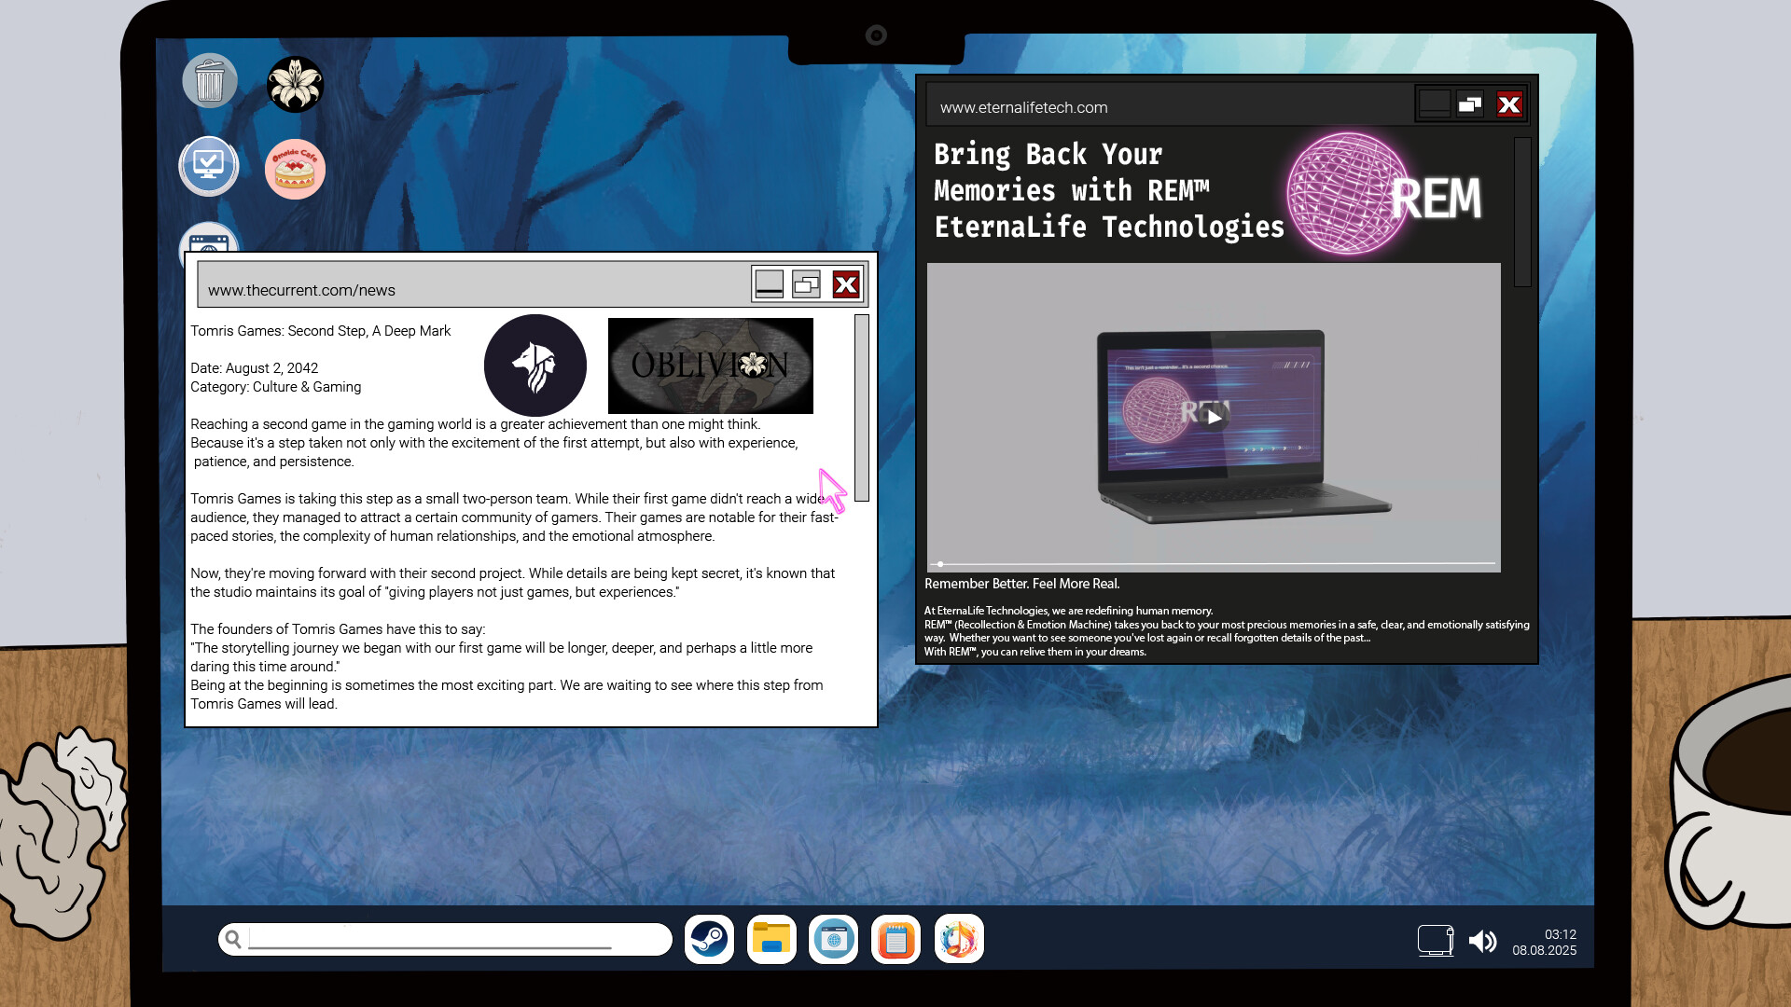Screen dimensions: 1791x1007
Task: Open the Omoide Cafe desktop shortcut
Action: [295, 168]
